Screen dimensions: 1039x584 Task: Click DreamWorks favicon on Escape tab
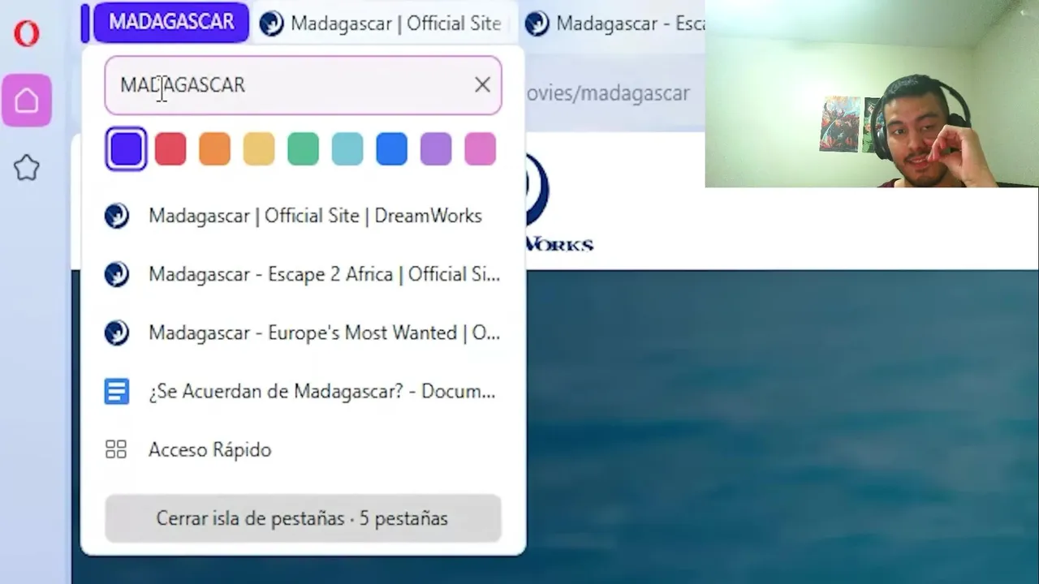pos(537,24)
